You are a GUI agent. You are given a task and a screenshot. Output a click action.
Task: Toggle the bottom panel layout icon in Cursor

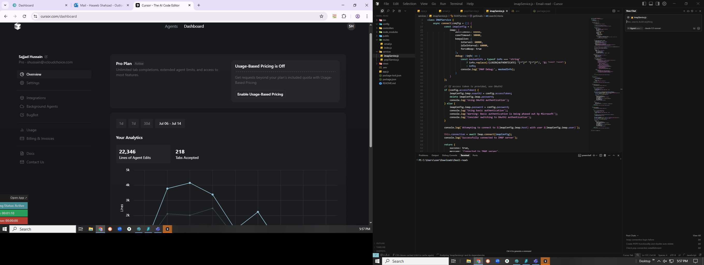pos(651,4)
